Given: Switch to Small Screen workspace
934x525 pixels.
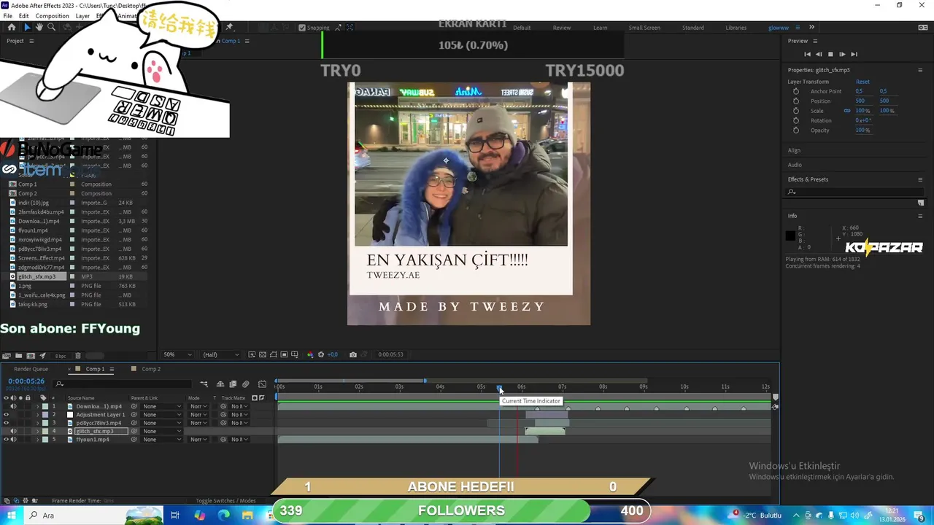Looking at the screenshot, I should pos(644,28).
